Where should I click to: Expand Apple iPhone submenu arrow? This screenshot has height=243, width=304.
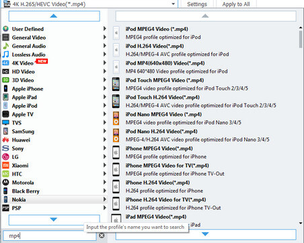104,88
